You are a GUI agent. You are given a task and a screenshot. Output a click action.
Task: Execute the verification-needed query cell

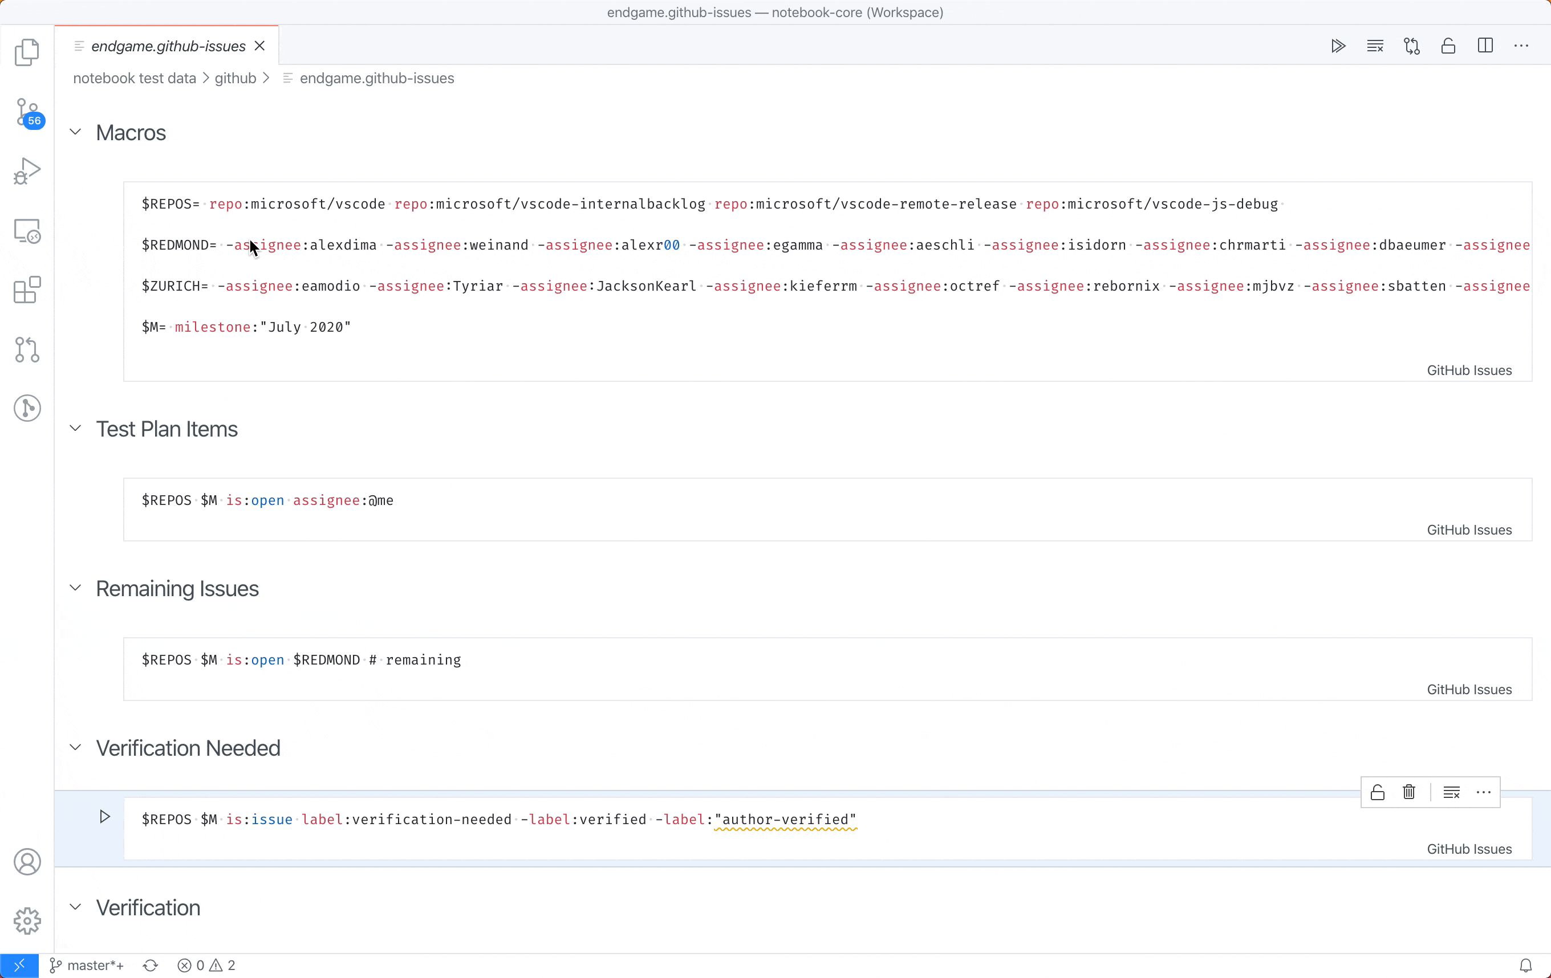pyautogui.click(x=104, y=817)
